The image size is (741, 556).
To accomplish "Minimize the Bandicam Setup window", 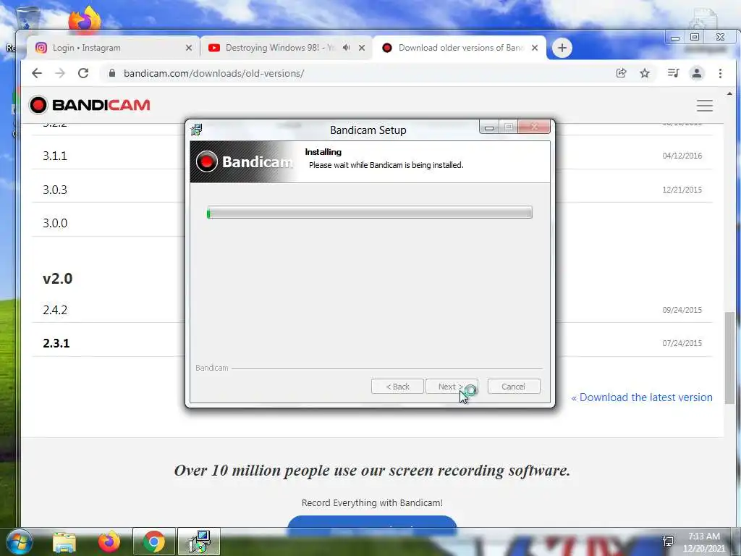I will [489, 127].
